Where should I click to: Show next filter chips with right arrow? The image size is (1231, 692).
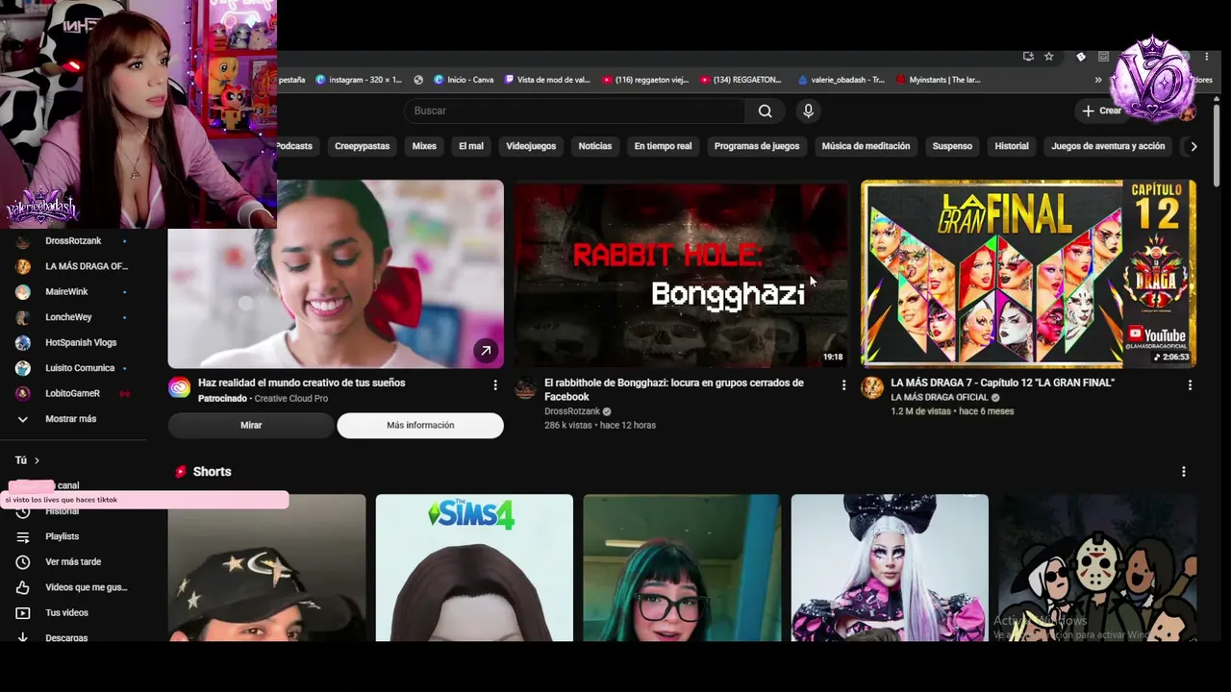(x=1193, y=146)
